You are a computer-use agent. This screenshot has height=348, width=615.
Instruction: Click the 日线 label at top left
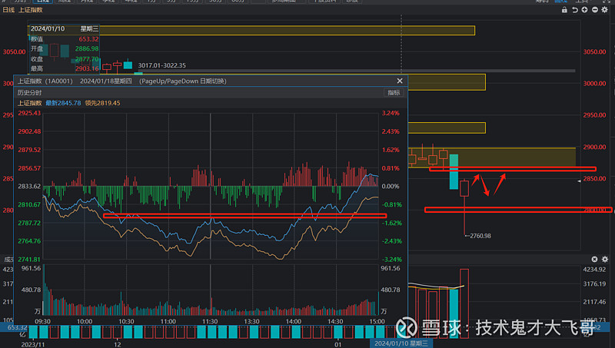[8, 10]
